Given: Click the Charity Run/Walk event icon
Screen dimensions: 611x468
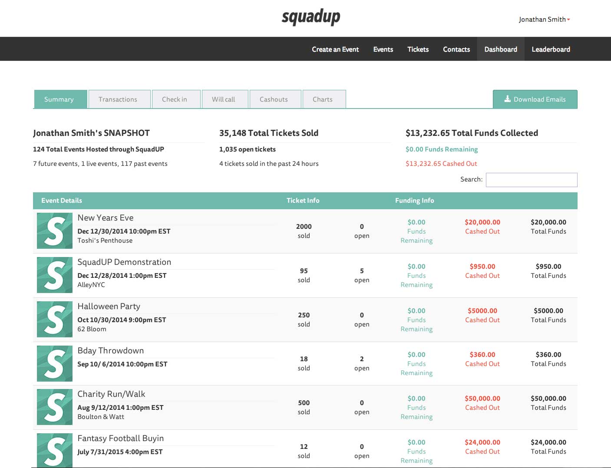Looking at the screenshot, I should (55, 407).
